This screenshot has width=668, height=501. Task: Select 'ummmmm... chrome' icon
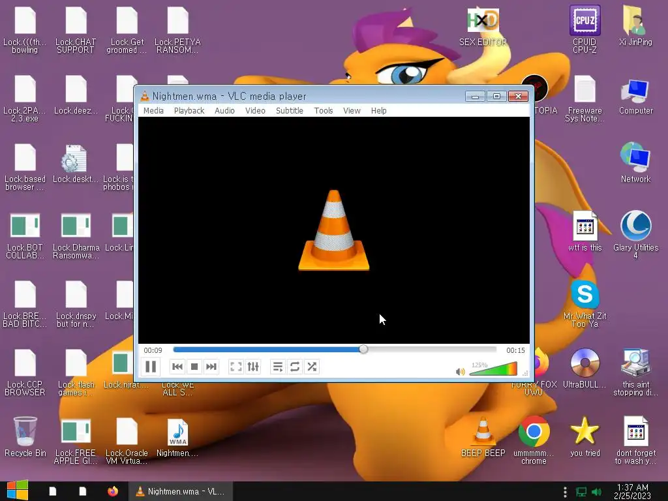534,440
